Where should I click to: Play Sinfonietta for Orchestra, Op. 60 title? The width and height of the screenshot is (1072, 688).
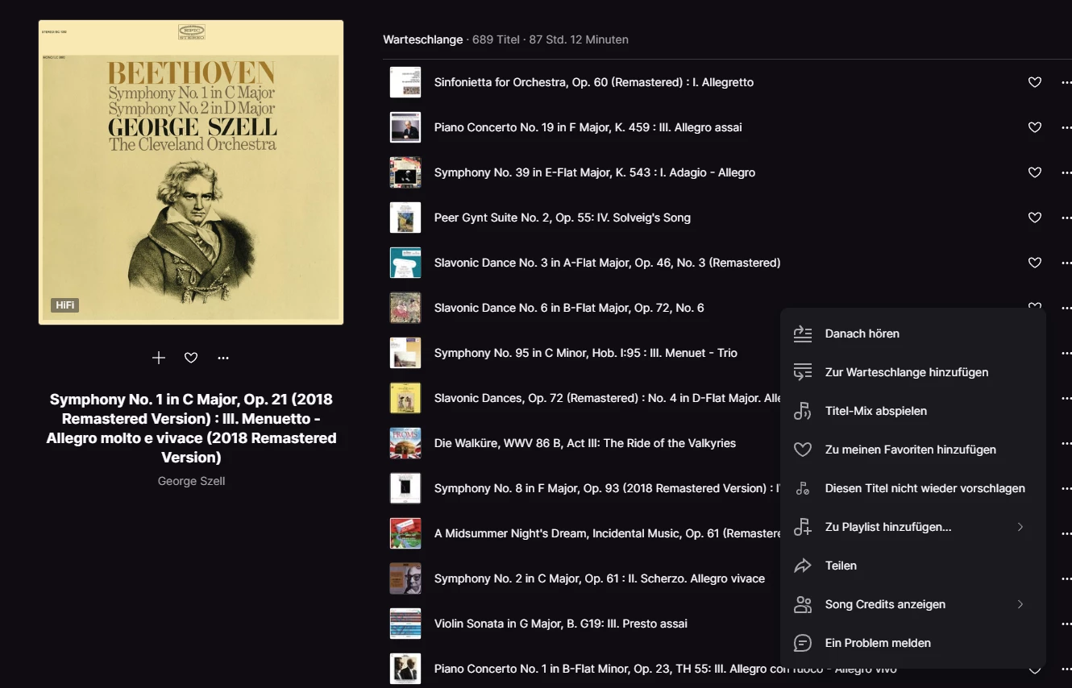point(594,82)
